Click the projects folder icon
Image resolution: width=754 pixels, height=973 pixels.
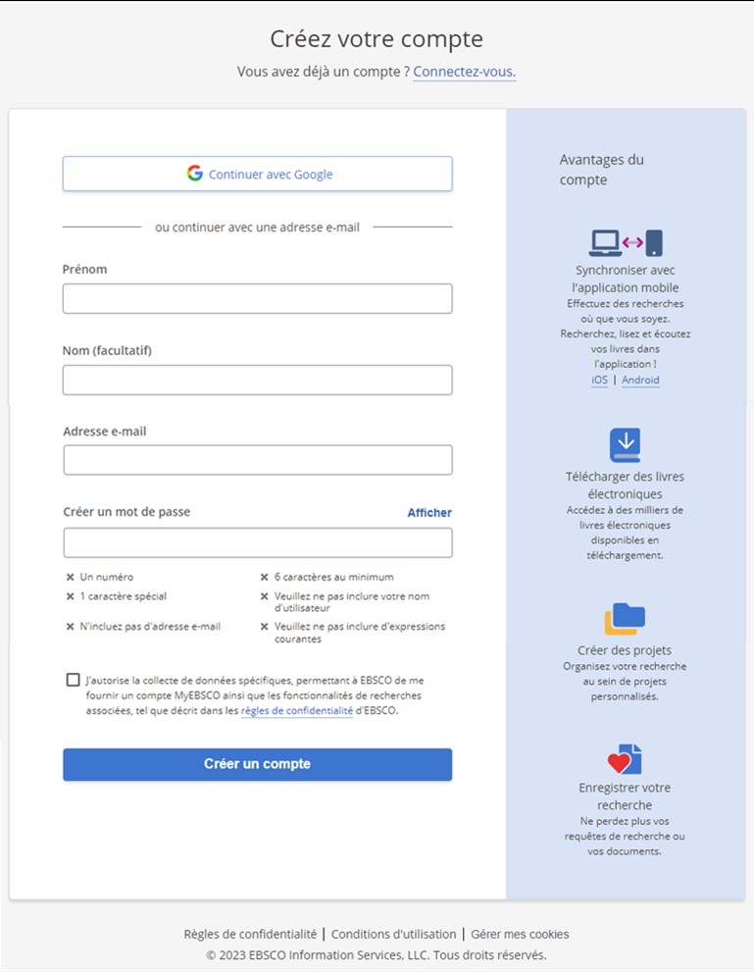(625, 619)
